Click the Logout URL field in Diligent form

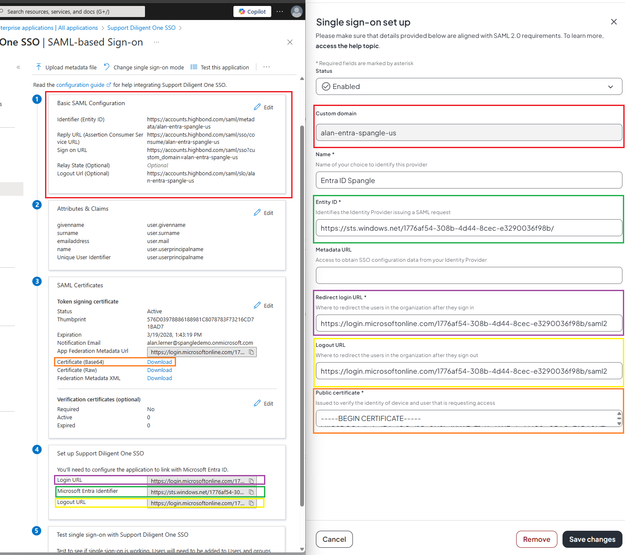click(469, 371)
